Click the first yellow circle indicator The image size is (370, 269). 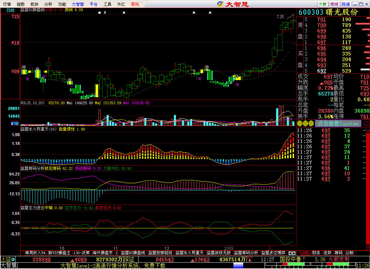point(300,123)
